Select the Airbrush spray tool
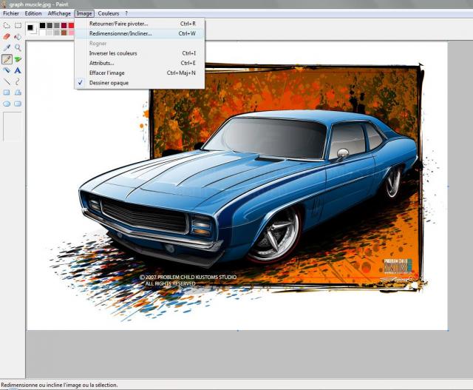This screenshot has width=473, height=390. 7,70
